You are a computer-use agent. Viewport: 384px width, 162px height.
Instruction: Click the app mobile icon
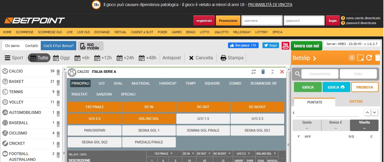(x=91, y=46)
